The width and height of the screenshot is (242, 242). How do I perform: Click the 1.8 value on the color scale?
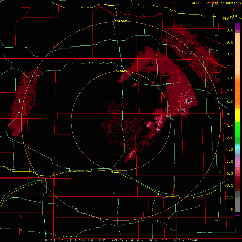[x=230, y=150]
